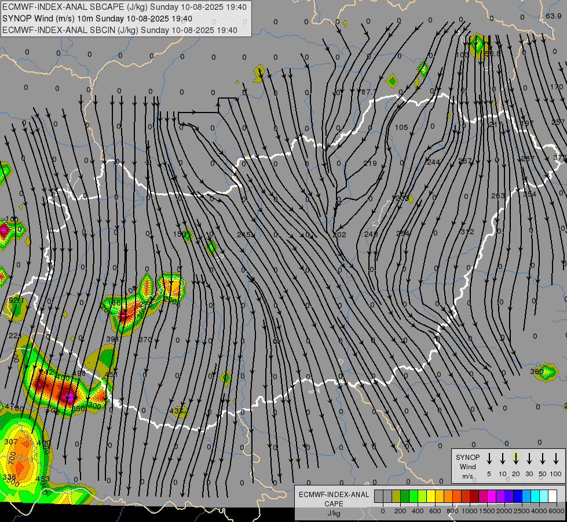Click the 600 tick label on CAPE scale

click(x=435, y=511)
